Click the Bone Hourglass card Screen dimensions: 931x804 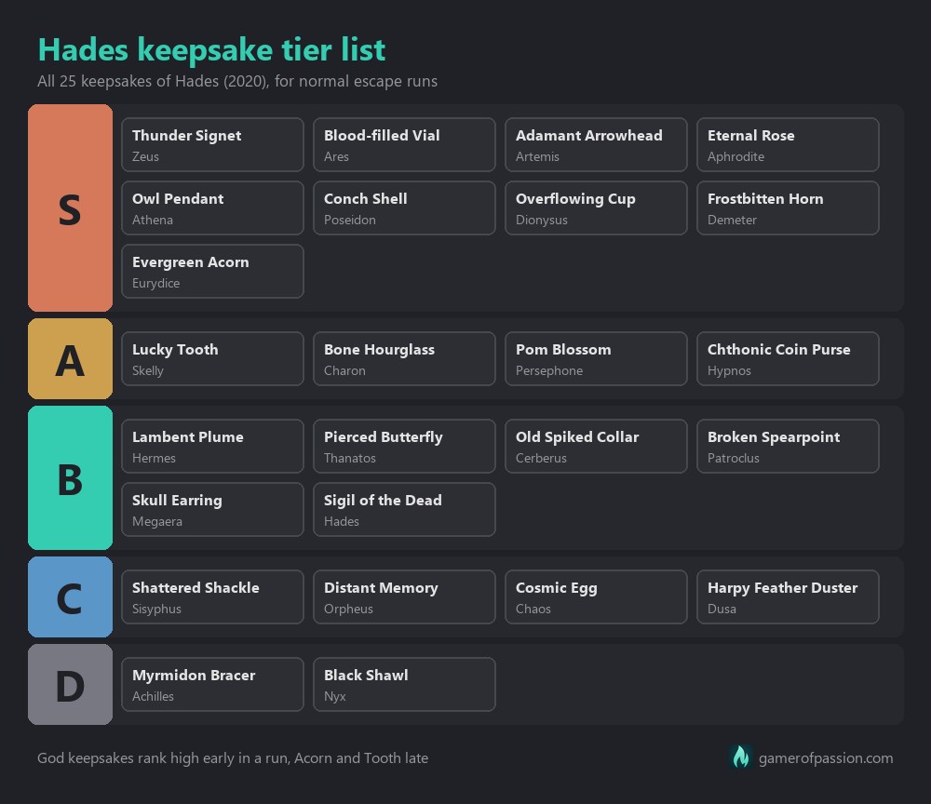pyautogui.click(x=404, y=359)
